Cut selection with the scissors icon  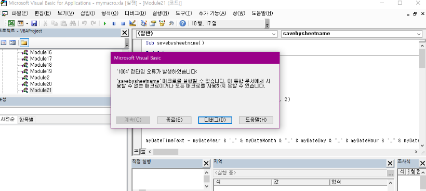coord(45,23)
